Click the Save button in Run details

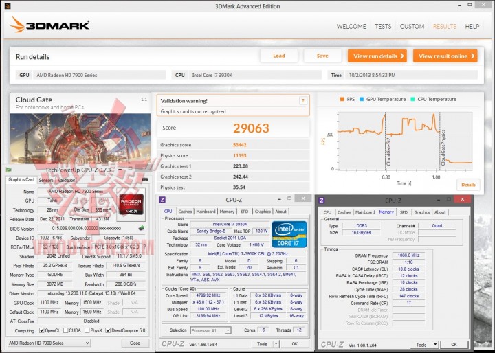(322, 56)
